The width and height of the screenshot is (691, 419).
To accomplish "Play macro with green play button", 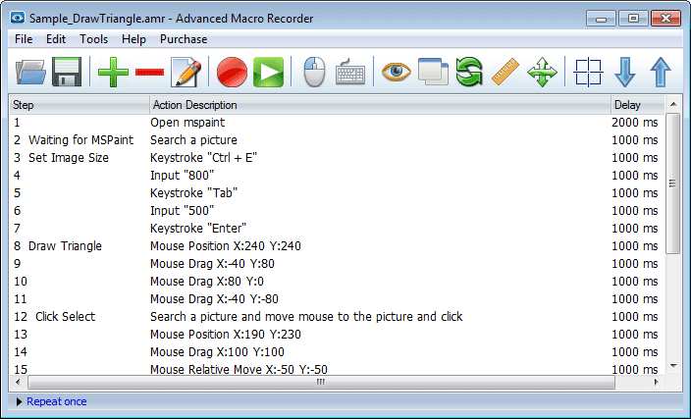I will coord(268,72).
